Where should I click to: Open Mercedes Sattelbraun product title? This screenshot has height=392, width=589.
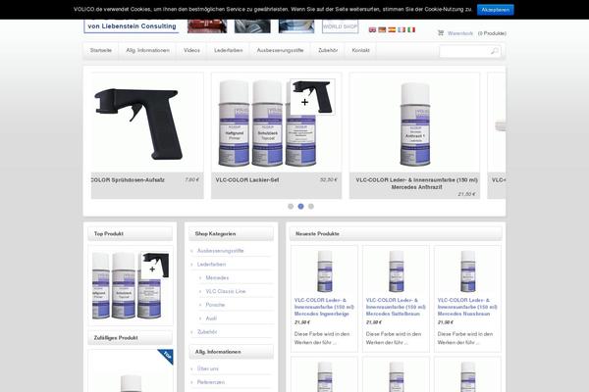[x=396, y=307]
